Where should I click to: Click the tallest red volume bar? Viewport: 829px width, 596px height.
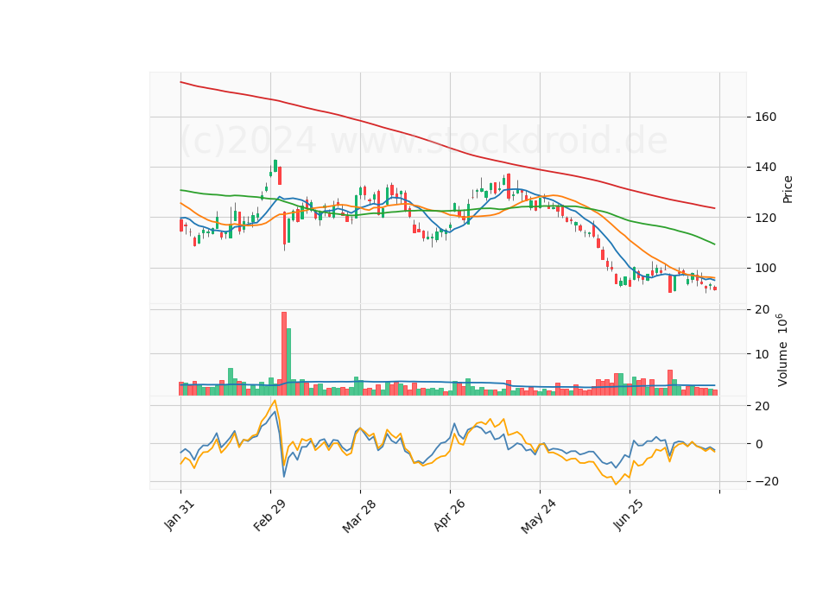pyautogui.click(x=284, y=353)
